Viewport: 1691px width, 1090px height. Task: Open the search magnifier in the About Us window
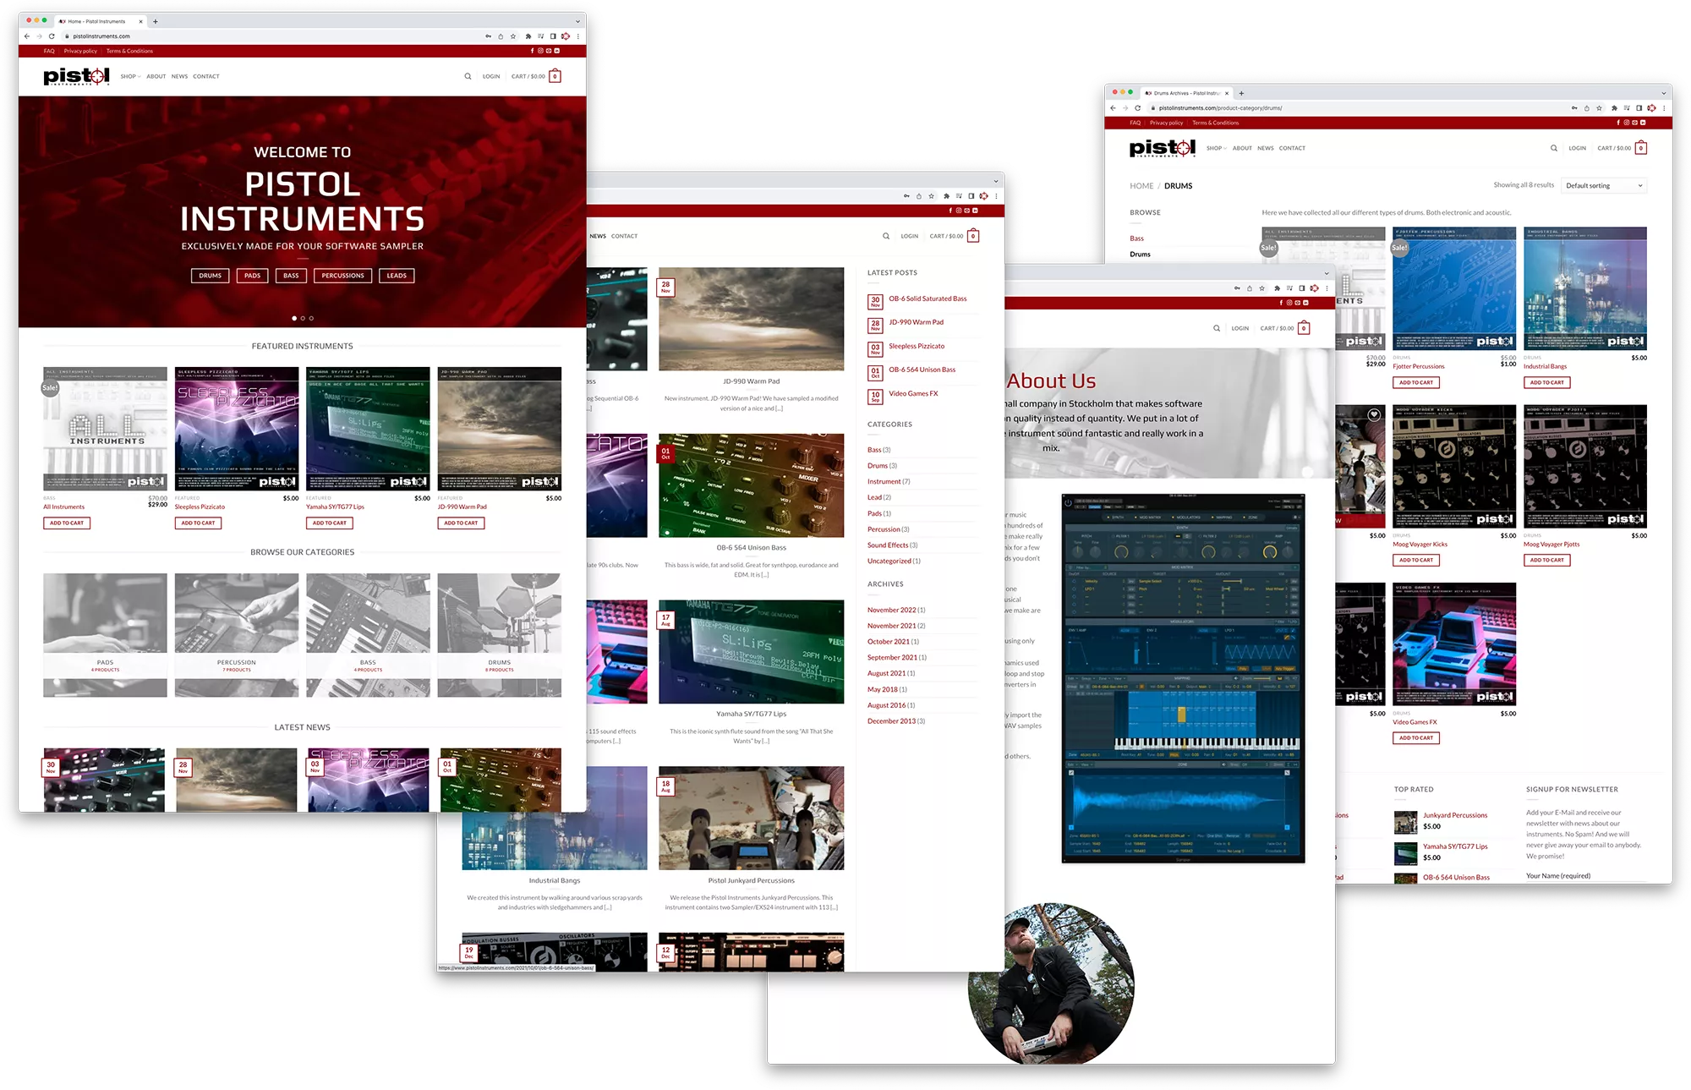click(1217, 328)
